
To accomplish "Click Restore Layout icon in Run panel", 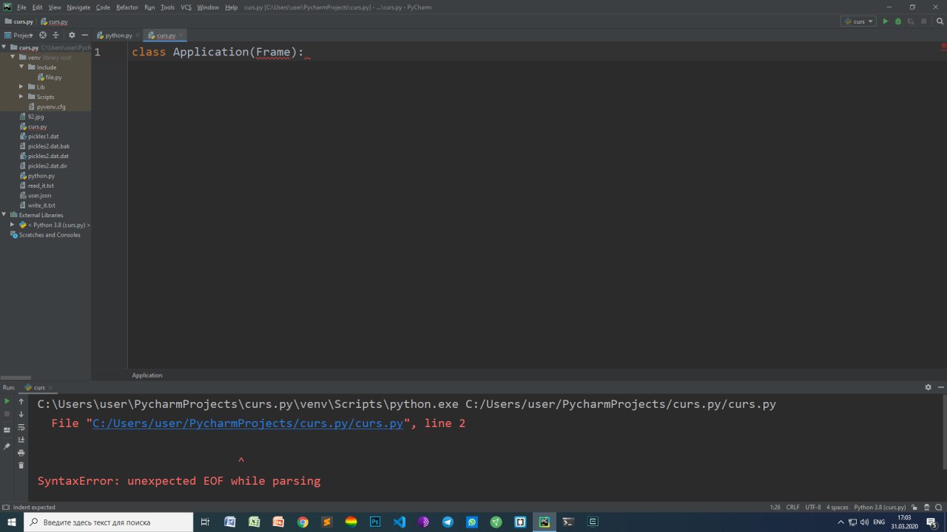I will point(7,429).
